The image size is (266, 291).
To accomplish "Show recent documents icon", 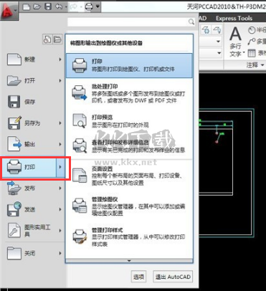I will (47, 39).
